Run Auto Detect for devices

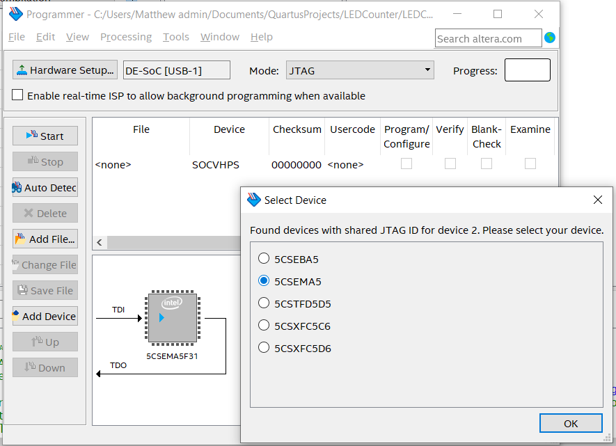(x=45, y=188)
